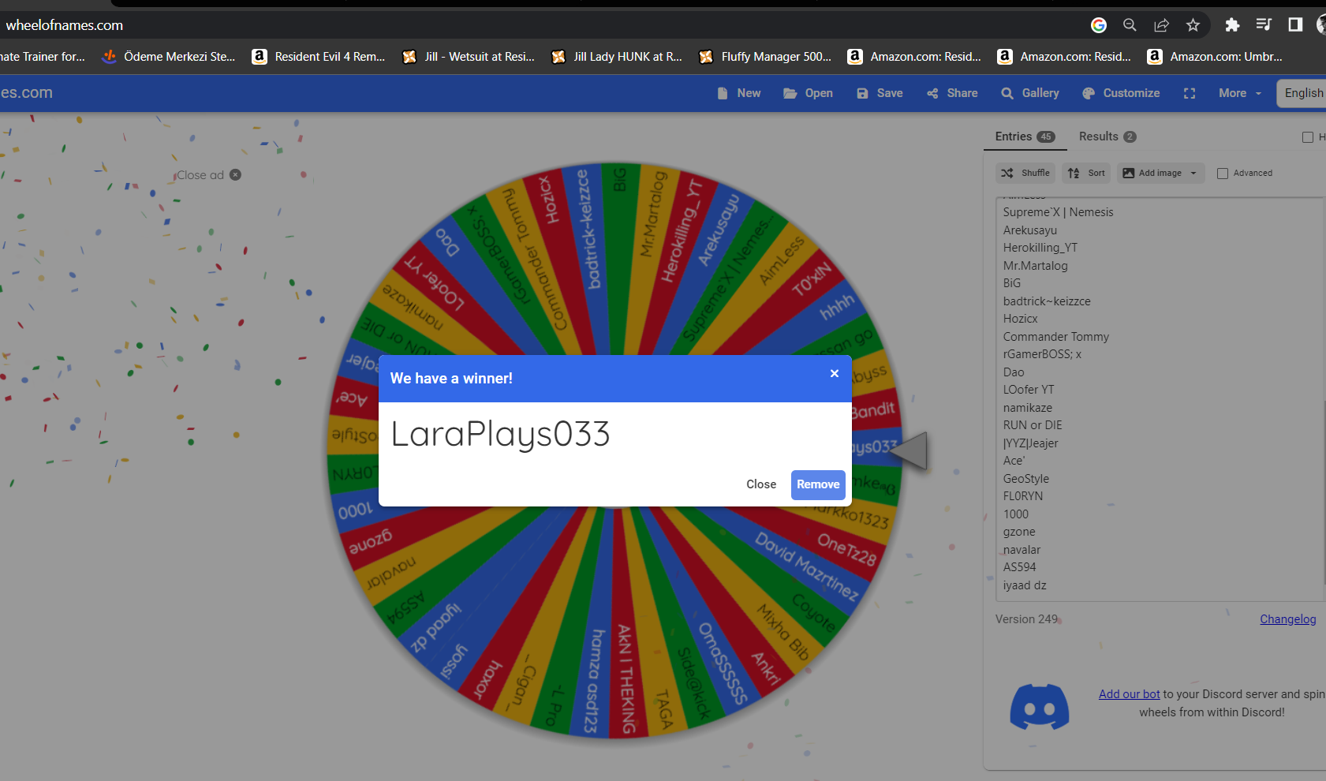Open the browser extensions puzzle icon
The image size is (1326, 781).
coord(1231,25)
